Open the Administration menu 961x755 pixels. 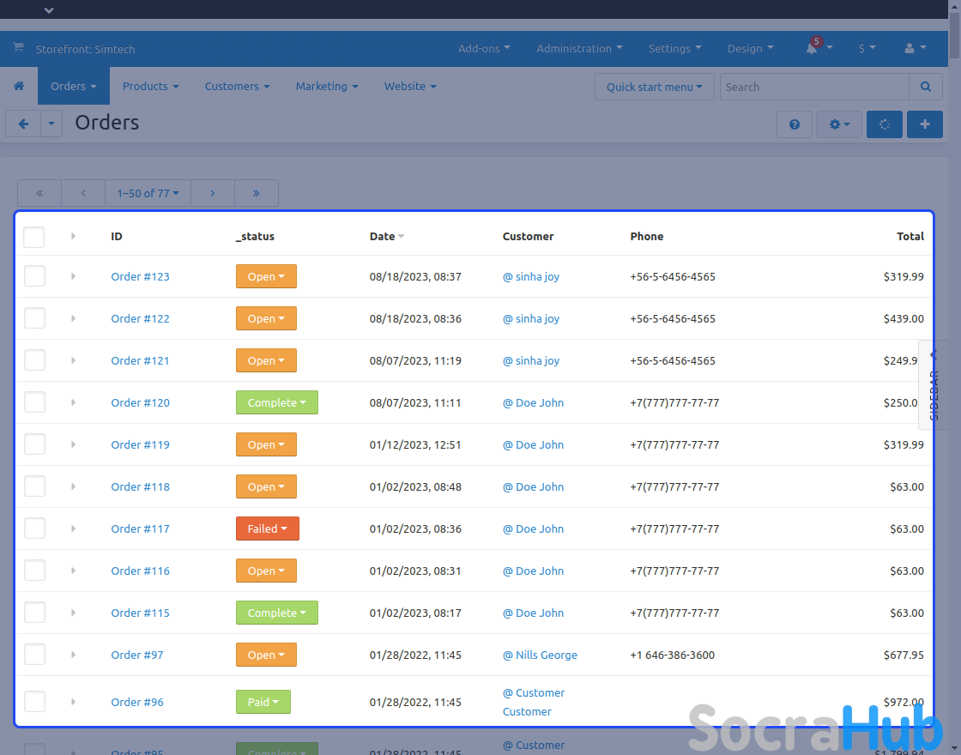pos(579,48)
